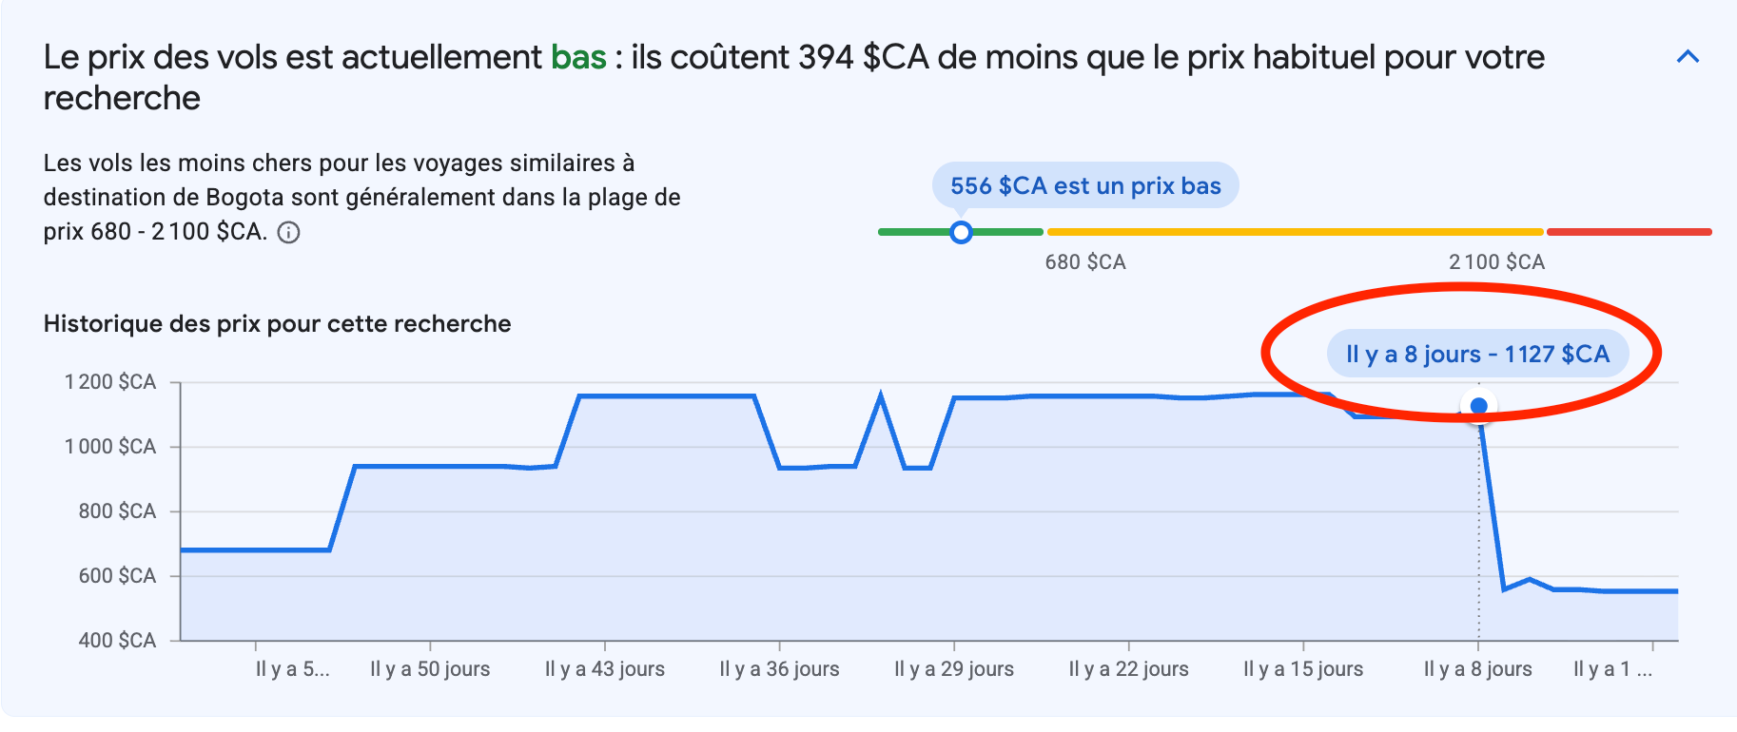Image resolution: width=1737 pixels, height=732 pixels.
Task: Click the "Il y a 8 jours" axis label
Action: tap(1477, 669)
